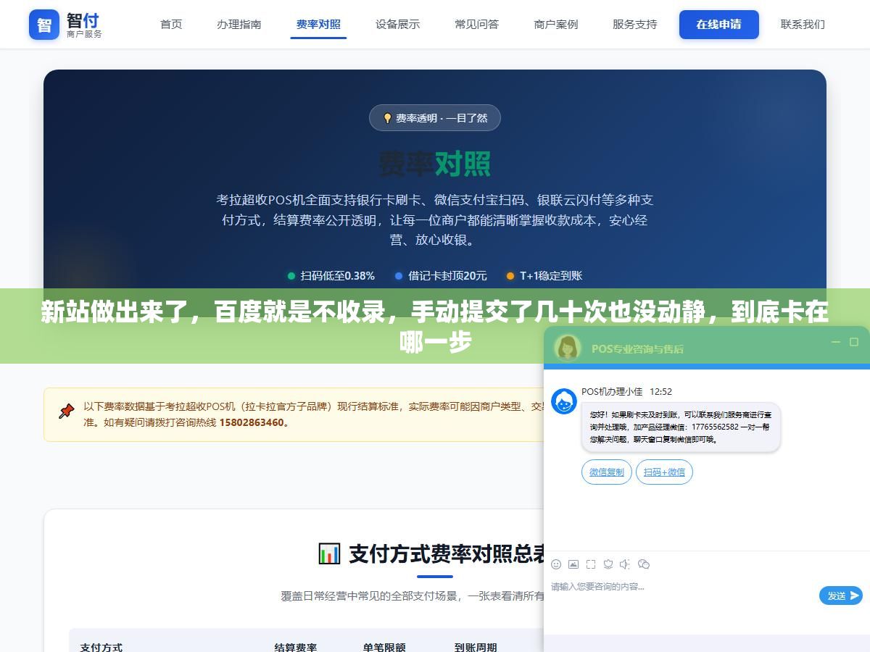Open the 办理指南 nav item
The image size is (870, 652).
coord(239,24)
